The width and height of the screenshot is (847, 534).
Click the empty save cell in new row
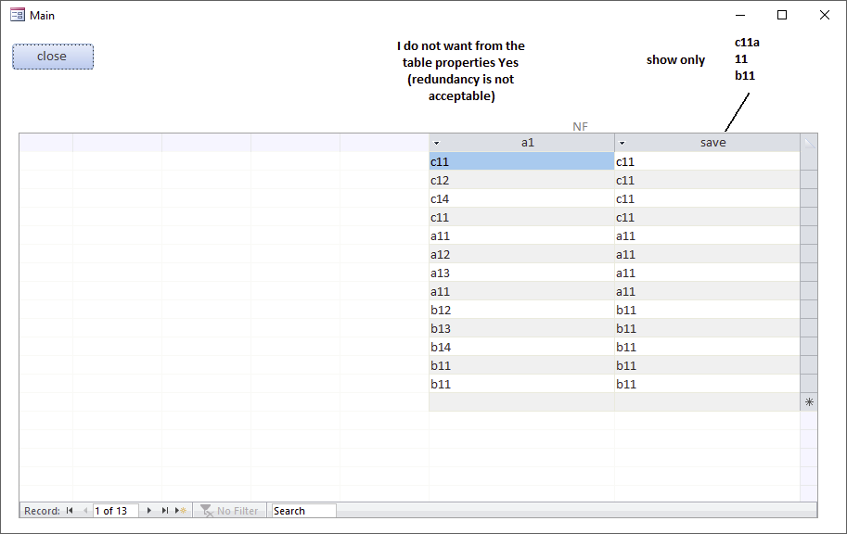click(x=707, y=401)
